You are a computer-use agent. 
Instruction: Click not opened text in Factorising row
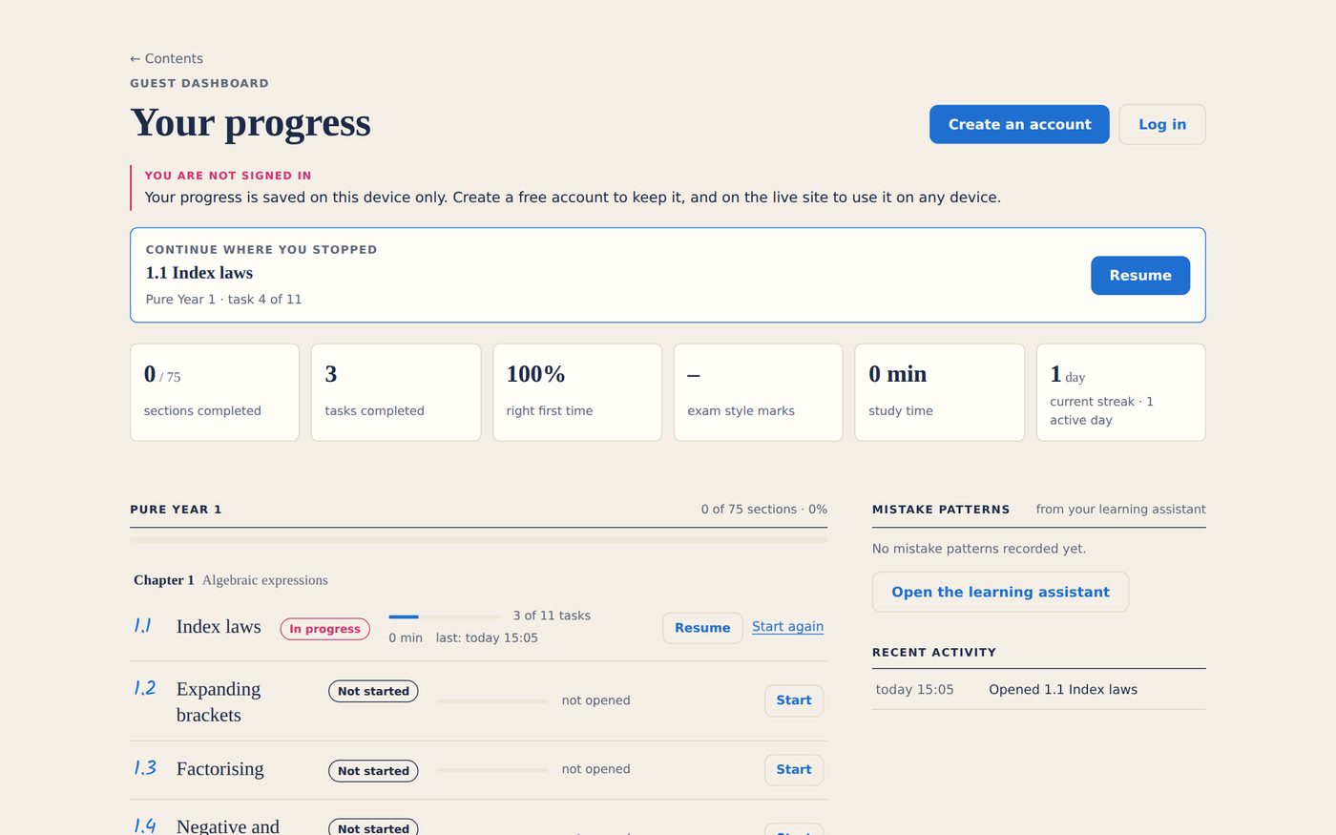[595, 769]
